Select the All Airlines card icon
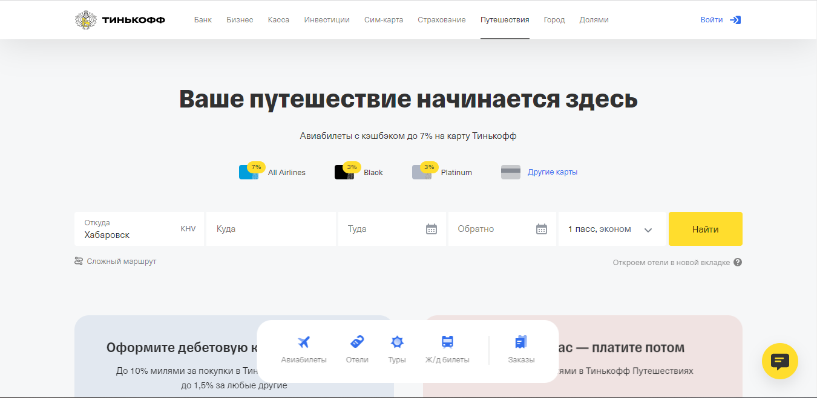The image size is (817, 398). [x=249, y=172]
